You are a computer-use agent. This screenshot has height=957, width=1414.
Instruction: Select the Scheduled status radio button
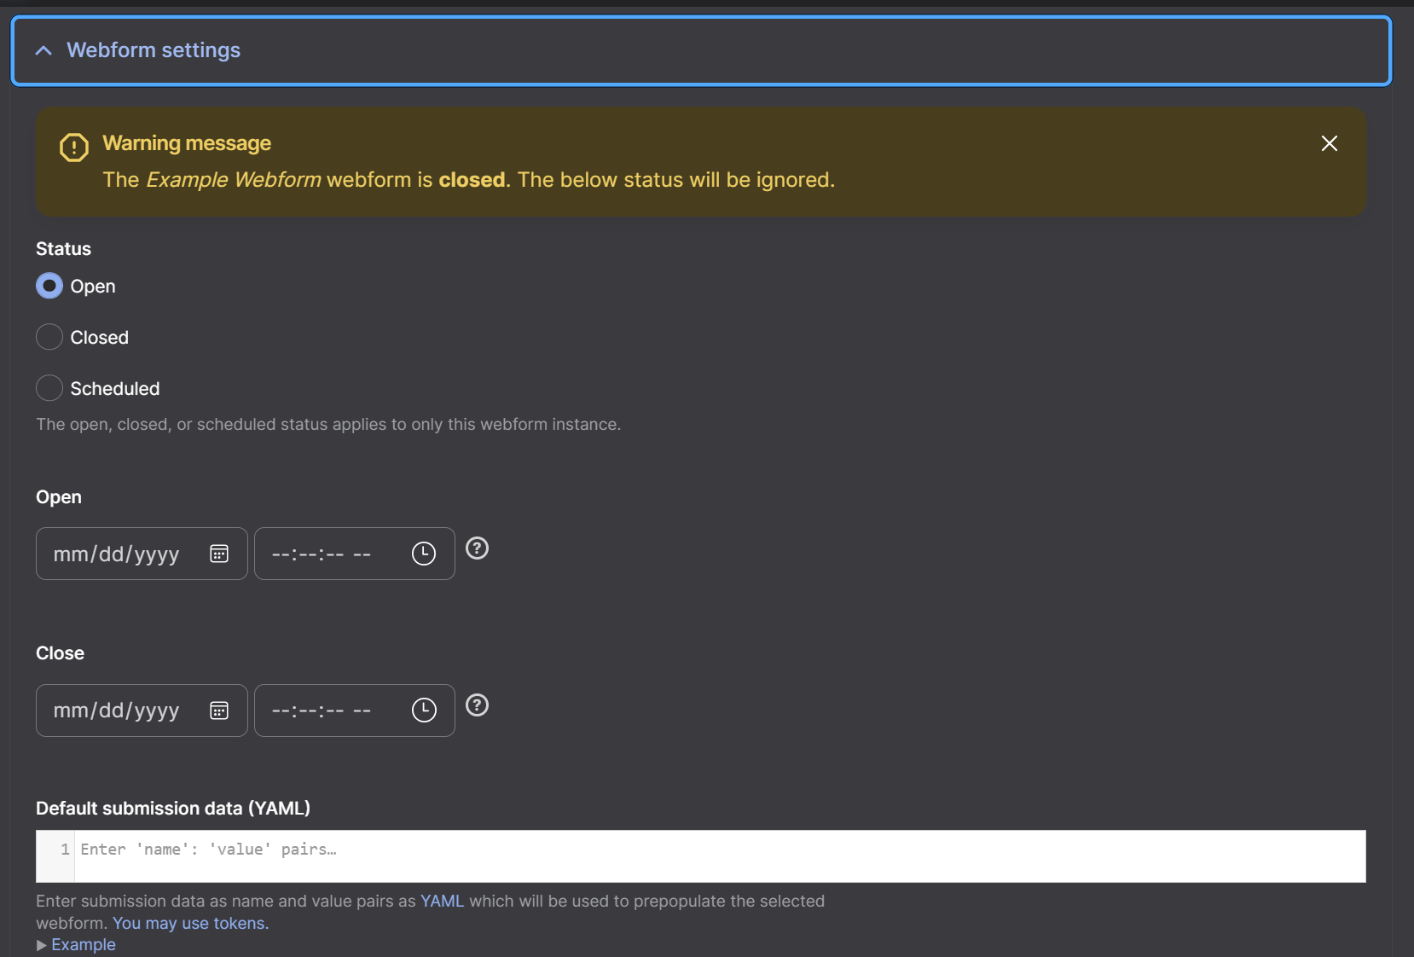coord(49,388)
